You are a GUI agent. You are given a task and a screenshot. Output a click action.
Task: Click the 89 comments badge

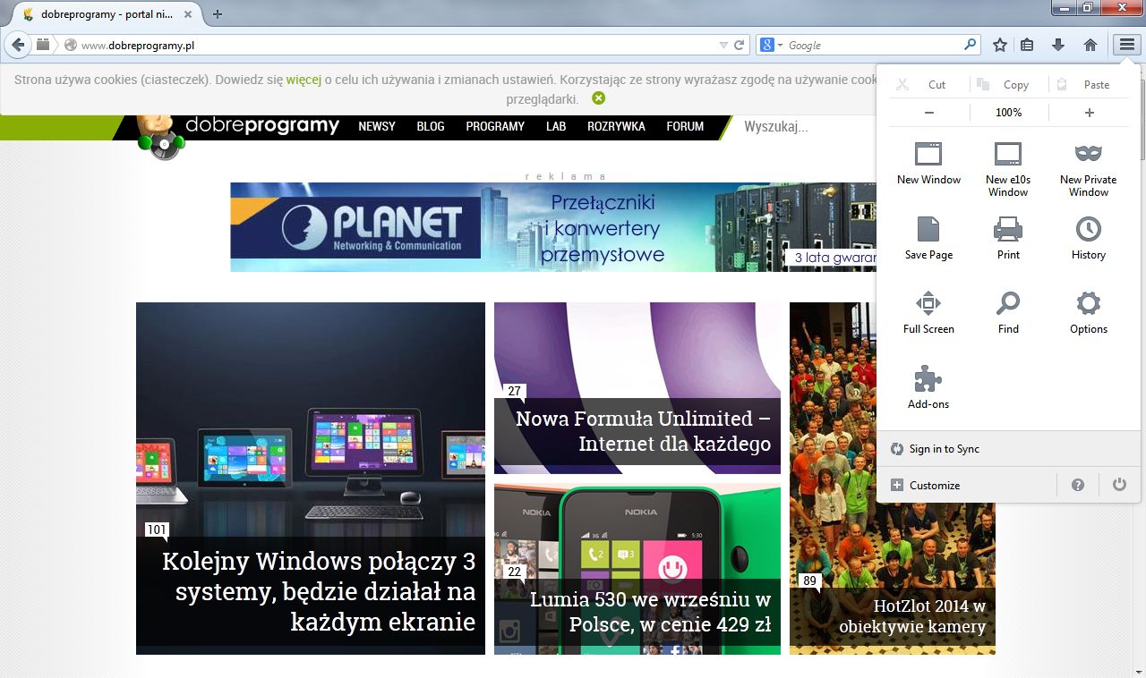coord(809,581)
